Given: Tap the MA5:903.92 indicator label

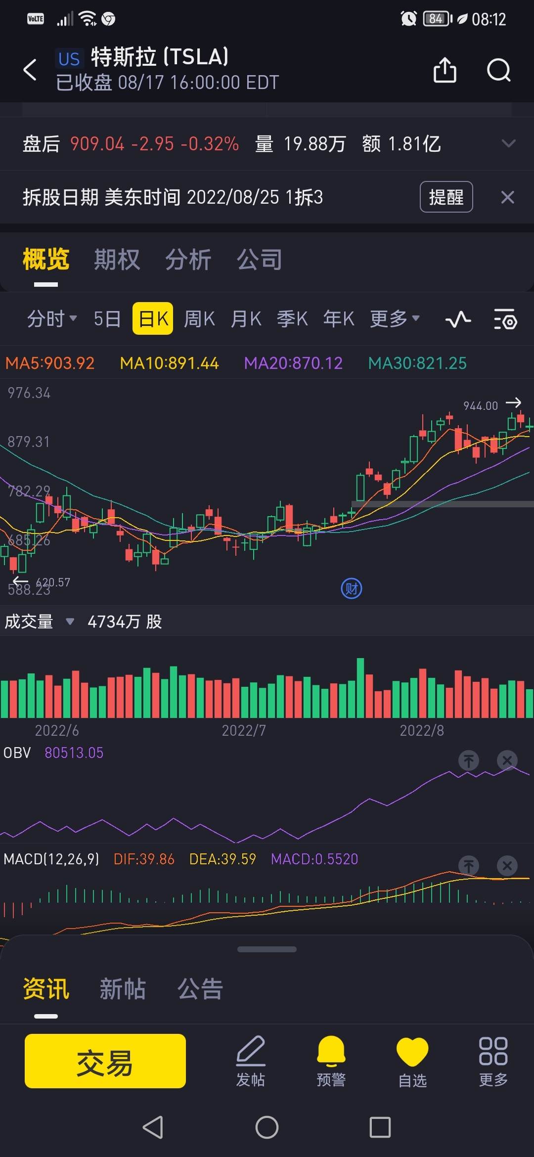Looking at the screenshot, I should pos(50,363).
